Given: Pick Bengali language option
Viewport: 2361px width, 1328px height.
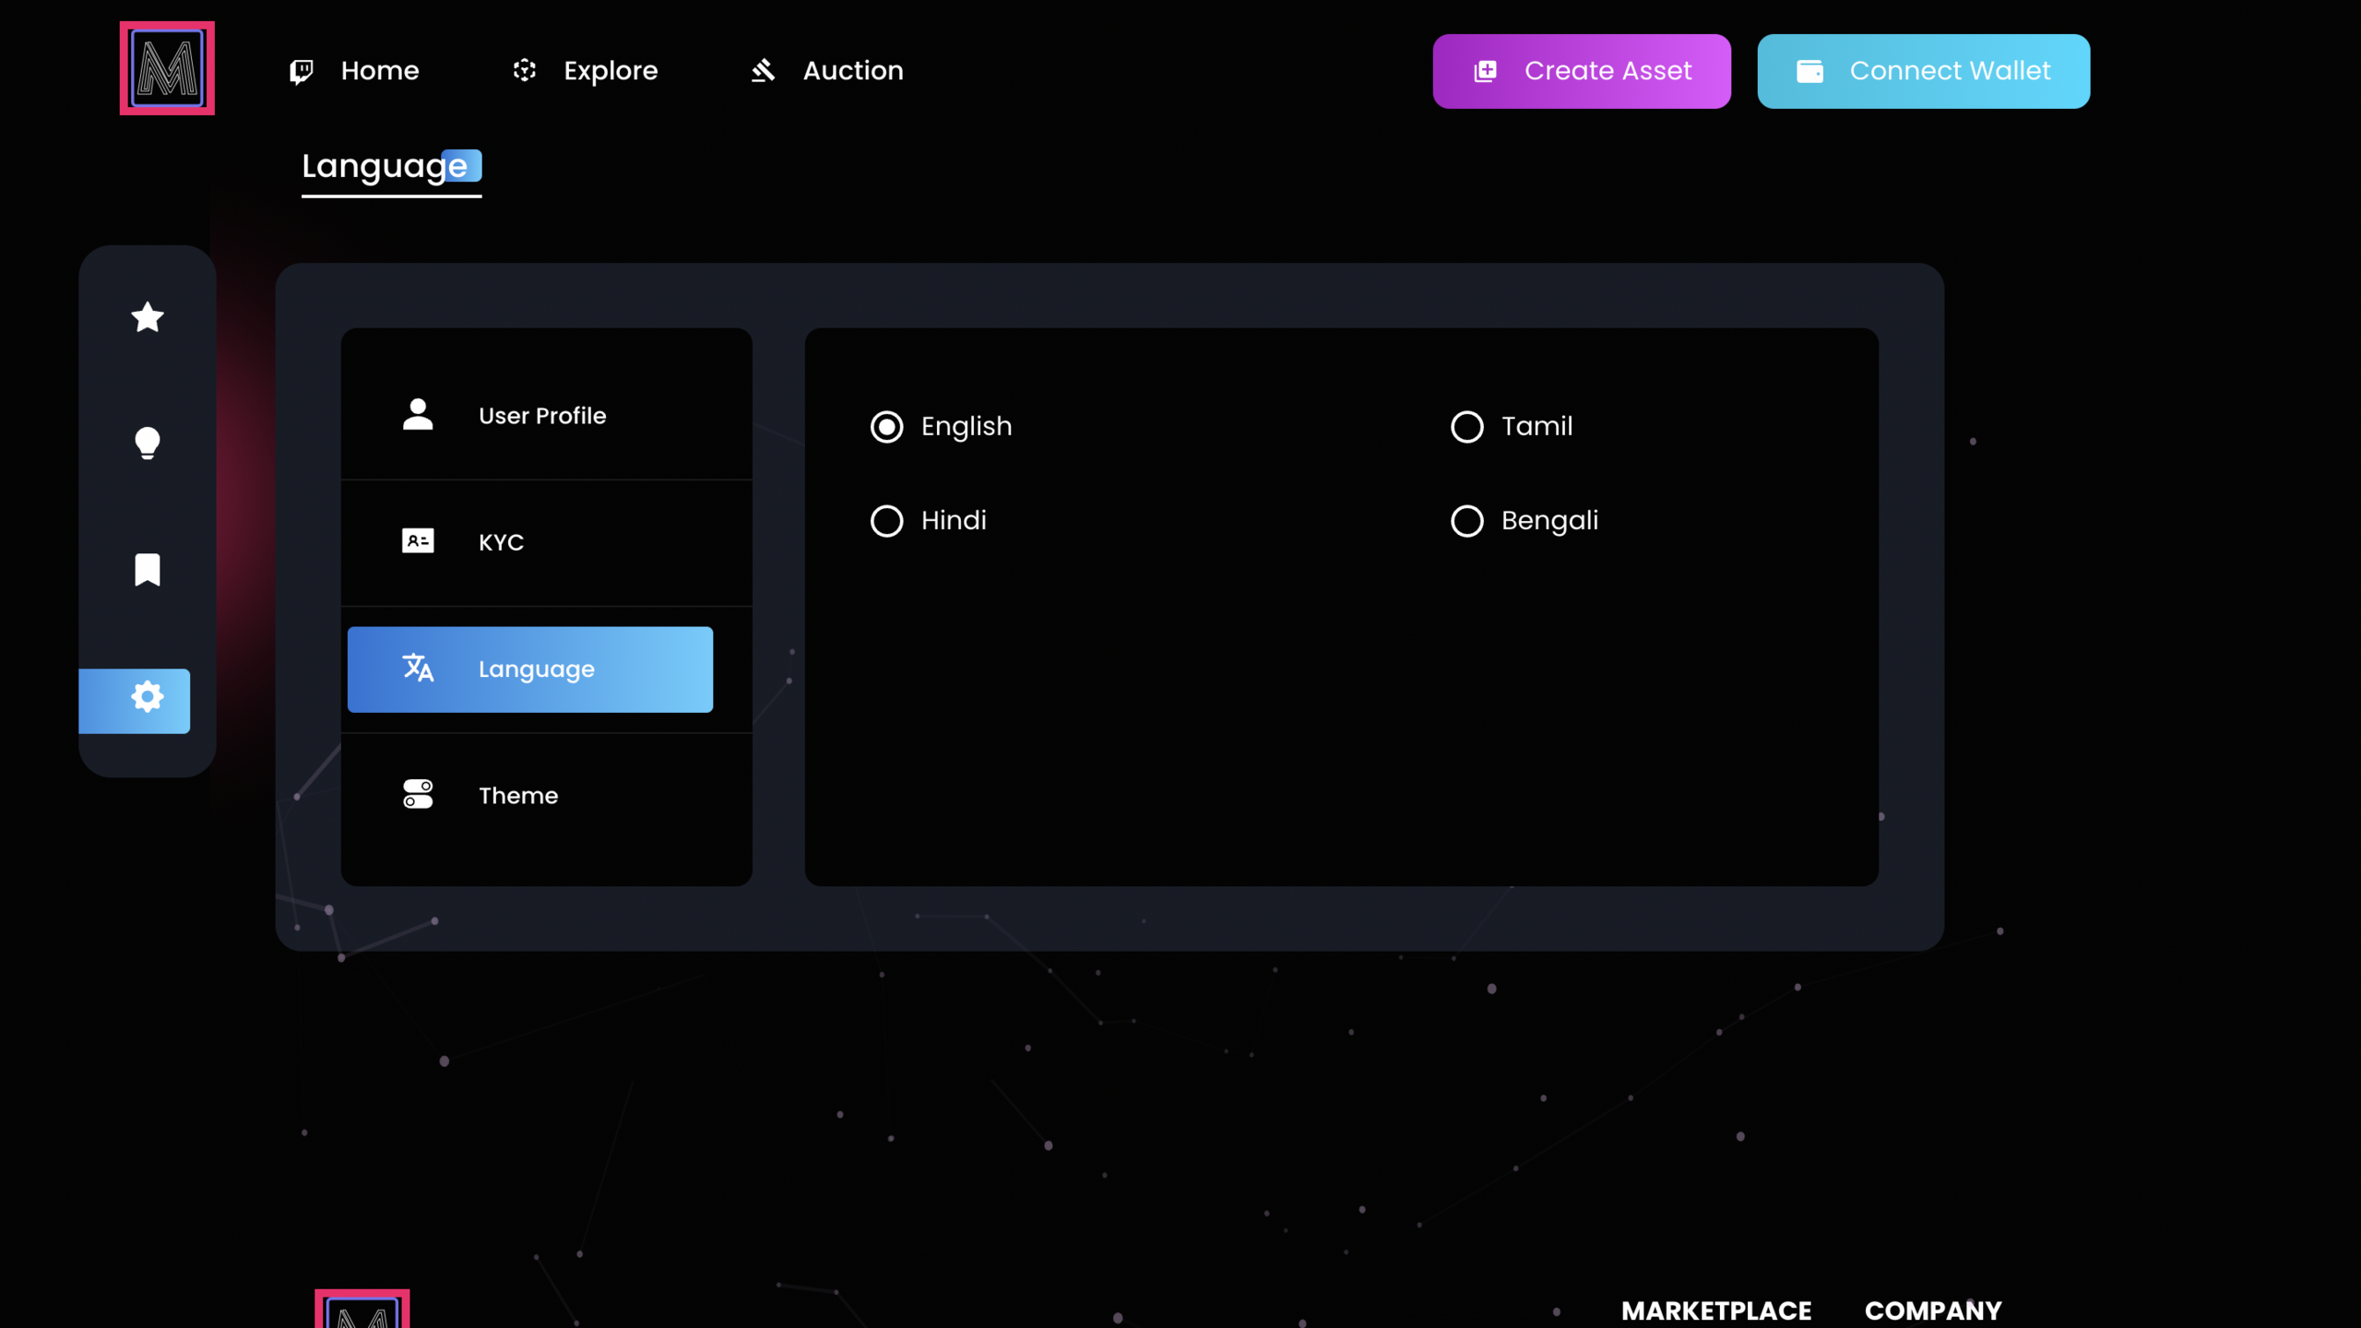Looking at the screenshot, I should (x=1466, y=521).
